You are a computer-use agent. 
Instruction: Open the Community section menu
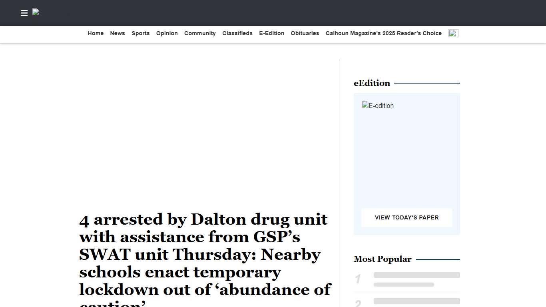[x=200, y=33]
